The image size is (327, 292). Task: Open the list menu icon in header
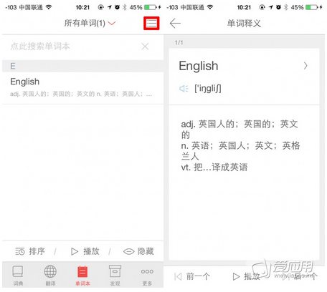[x=151, y=24]
